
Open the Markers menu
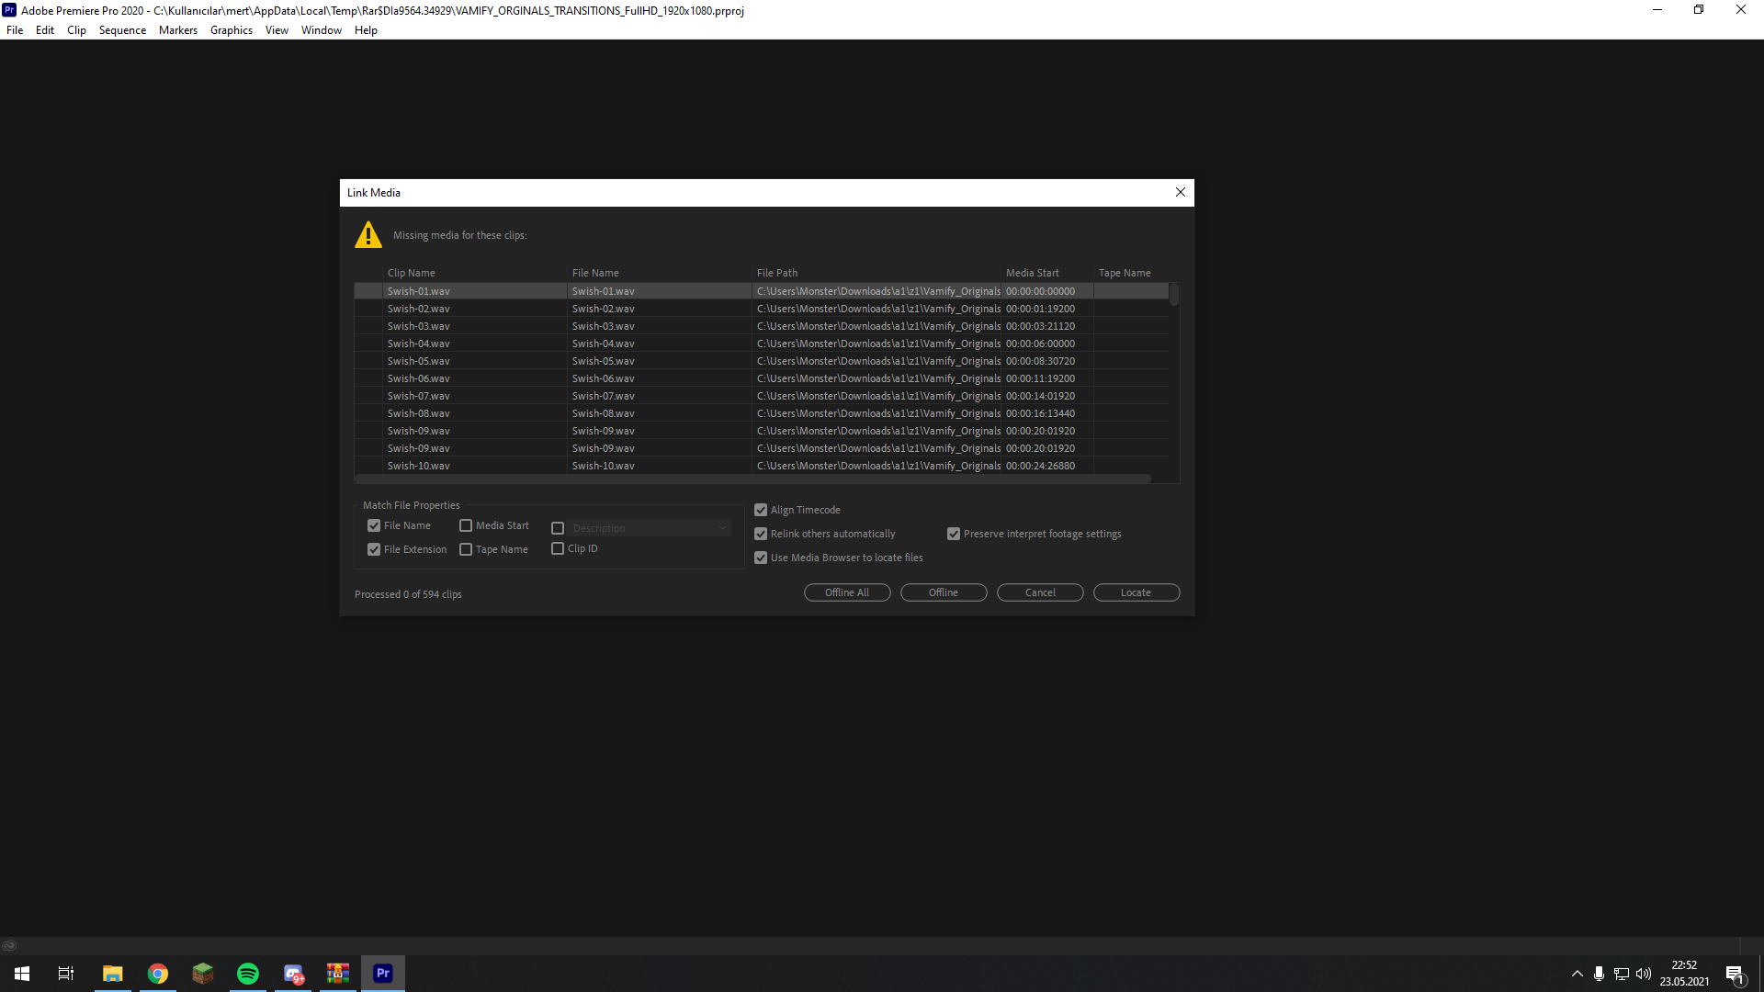[177, 30]
